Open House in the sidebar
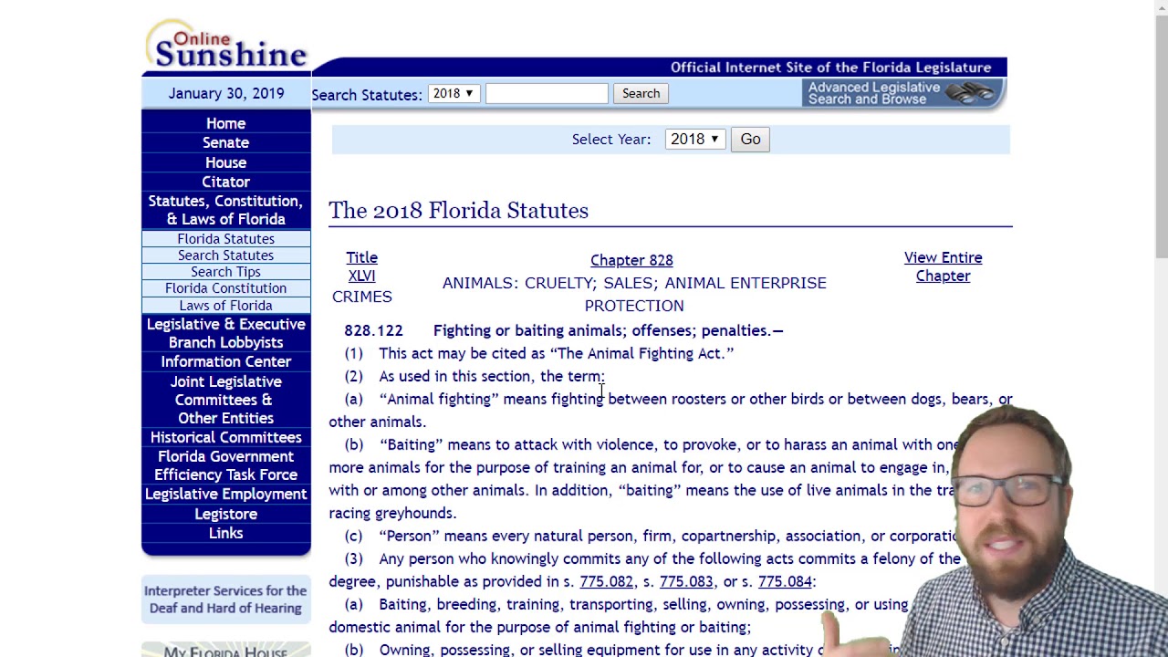The width and height of the screenshot is (1168, 657). pyautogui.click(x=225, y=162)
